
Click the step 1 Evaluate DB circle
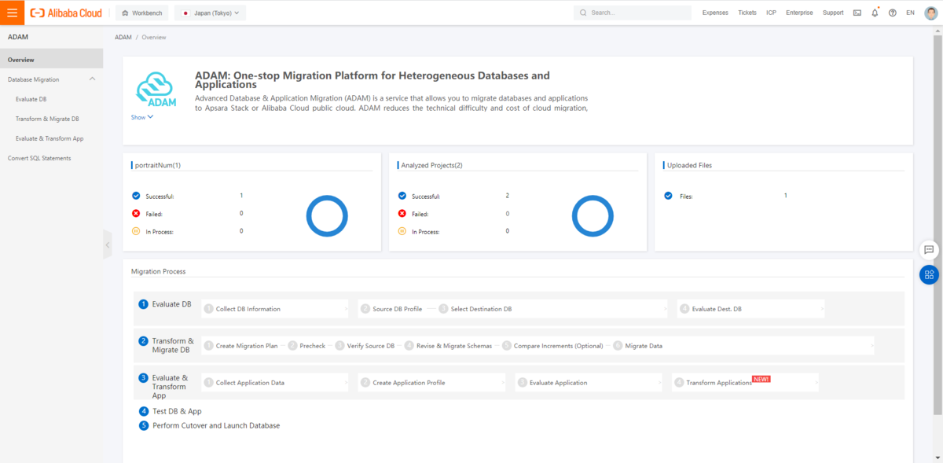[x=143, y=304]
